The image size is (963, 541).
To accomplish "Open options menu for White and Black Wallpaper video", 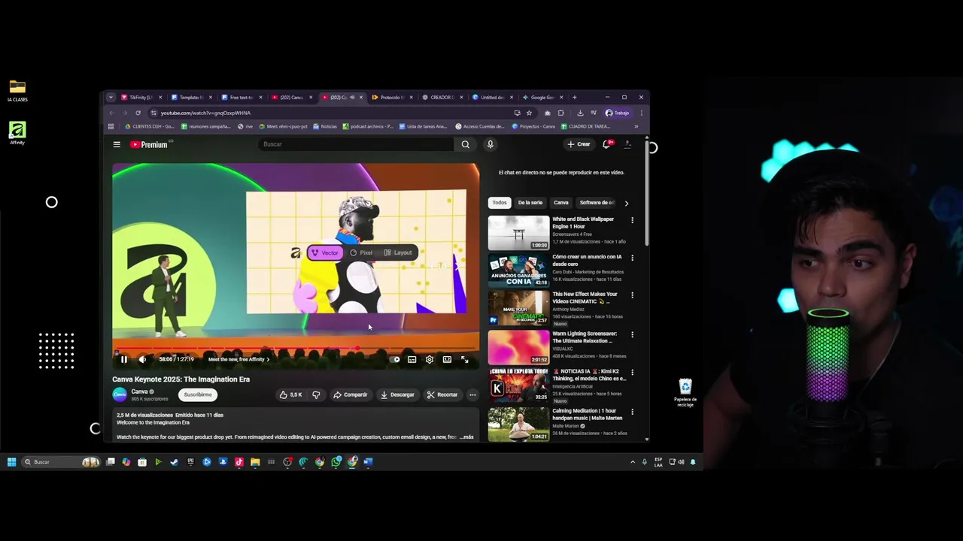I will point(632,220).
